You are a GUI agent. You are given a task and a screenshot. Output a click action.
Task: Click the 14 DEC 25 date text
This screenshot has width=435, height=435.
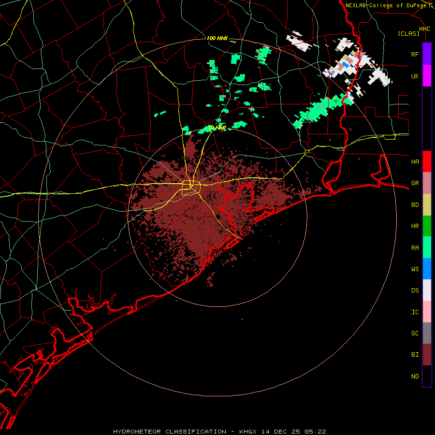tap(280, 432)
